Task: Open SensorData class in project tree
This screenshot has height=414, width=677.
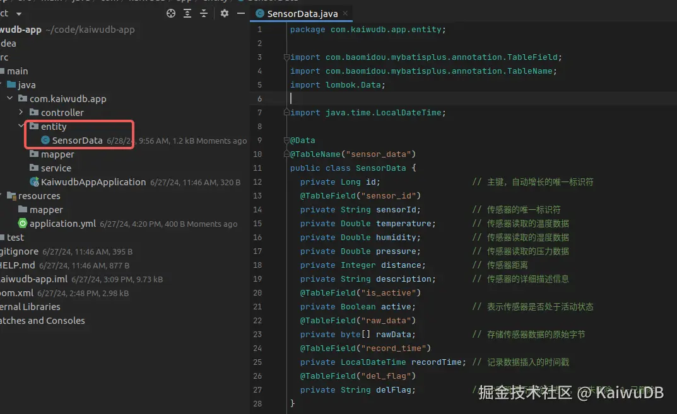Action: coord(77,141)
